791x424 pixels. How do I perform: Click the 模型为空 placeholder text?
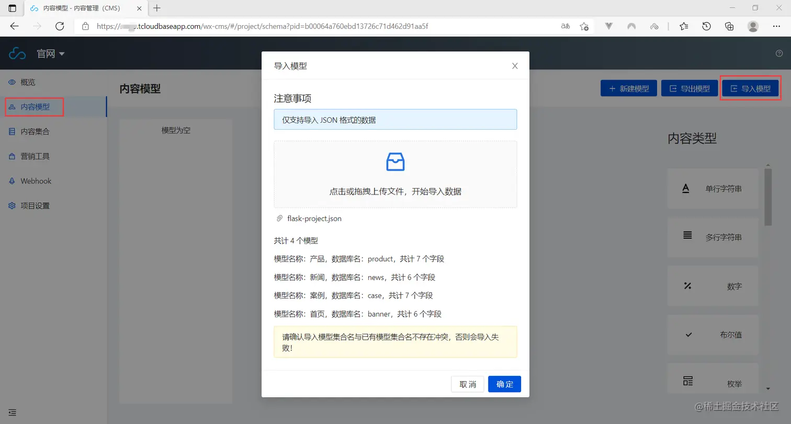pos(176,130)
